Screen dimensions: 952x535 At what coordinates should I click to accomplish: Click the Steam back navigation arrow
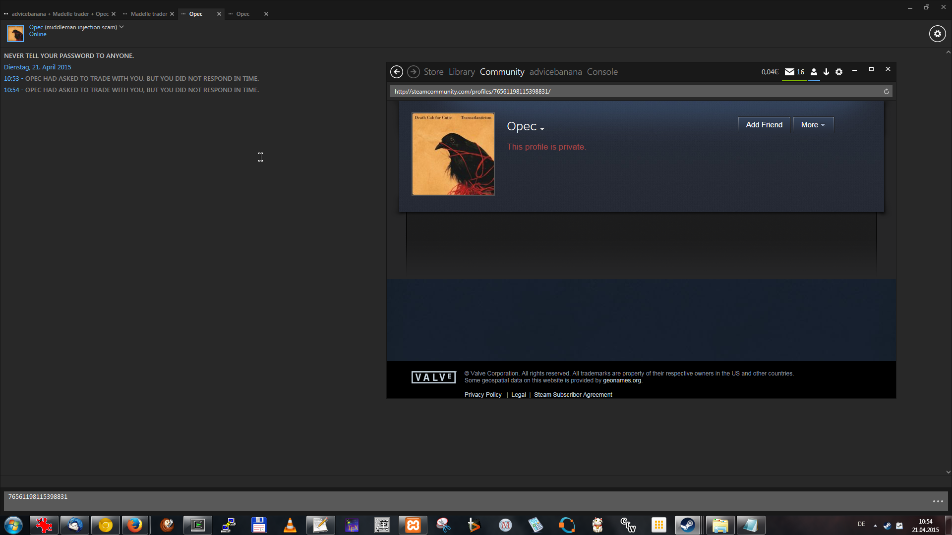pos(397,72)
